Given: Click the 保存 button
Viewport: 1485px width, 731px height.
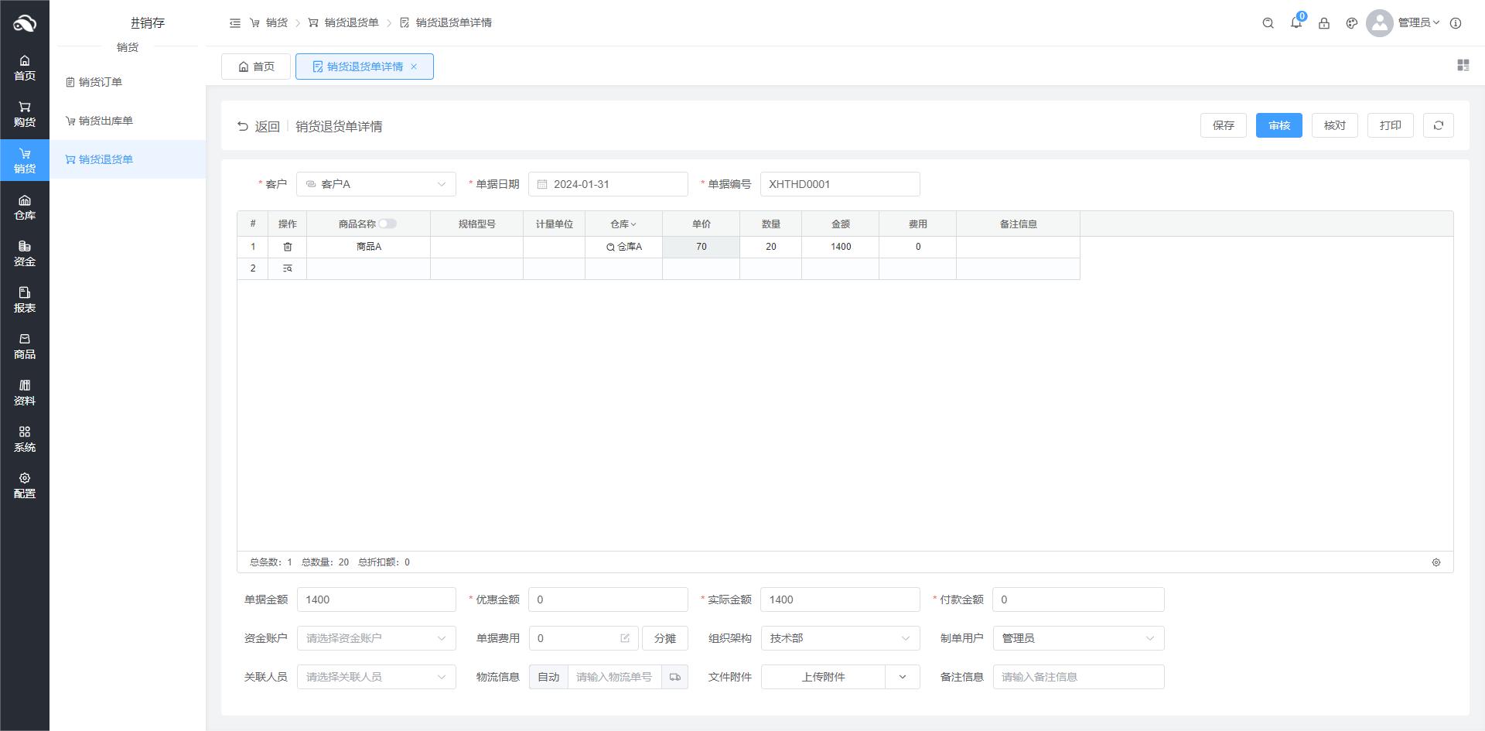Looking at the screenshot, I should pyautogui.click(x=1223, y=125).
